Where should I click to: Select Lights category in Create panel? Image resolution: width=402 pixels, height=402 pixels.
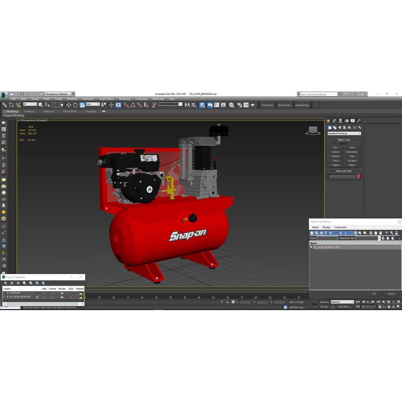[340, 127]
